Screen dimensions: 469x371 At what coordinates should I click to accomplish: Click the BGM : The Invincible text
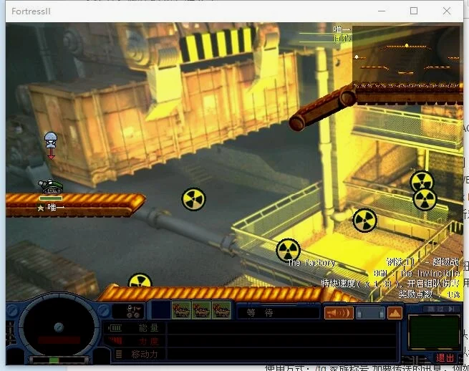click(416, 274)
